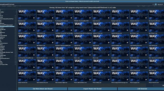Viewport: 164px width, 91px height.
Task: Toggle checkbox beside Your Project Files
Action: coord(15,64)
